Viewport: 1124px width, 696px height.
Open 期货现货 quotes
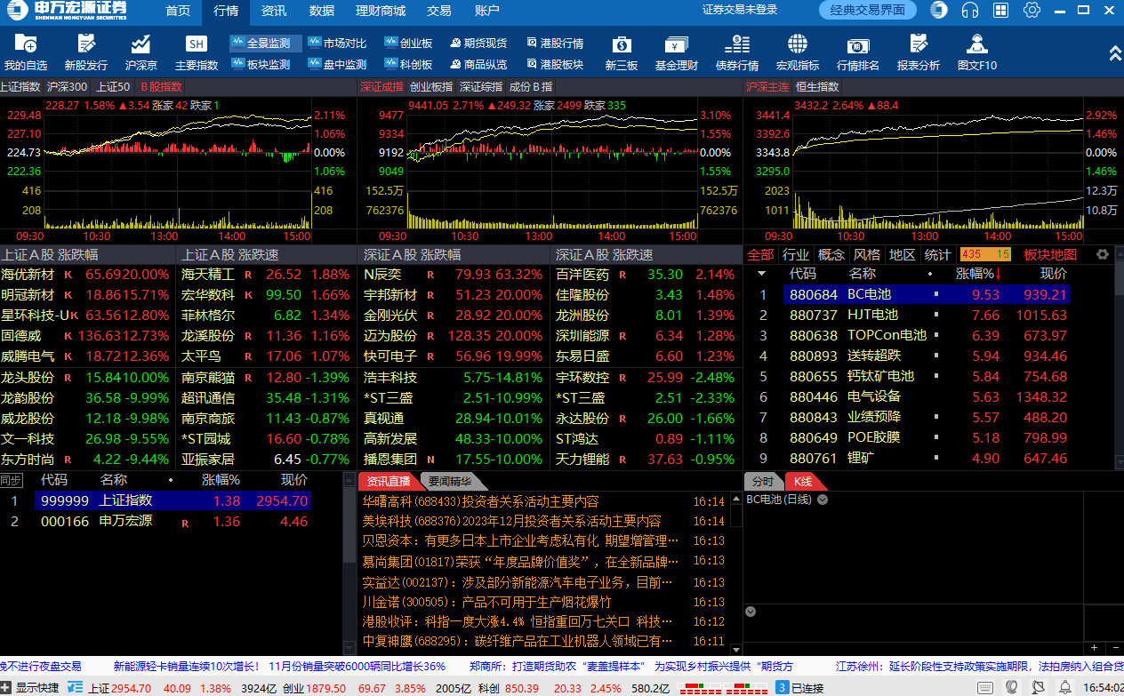pos(478,43)
